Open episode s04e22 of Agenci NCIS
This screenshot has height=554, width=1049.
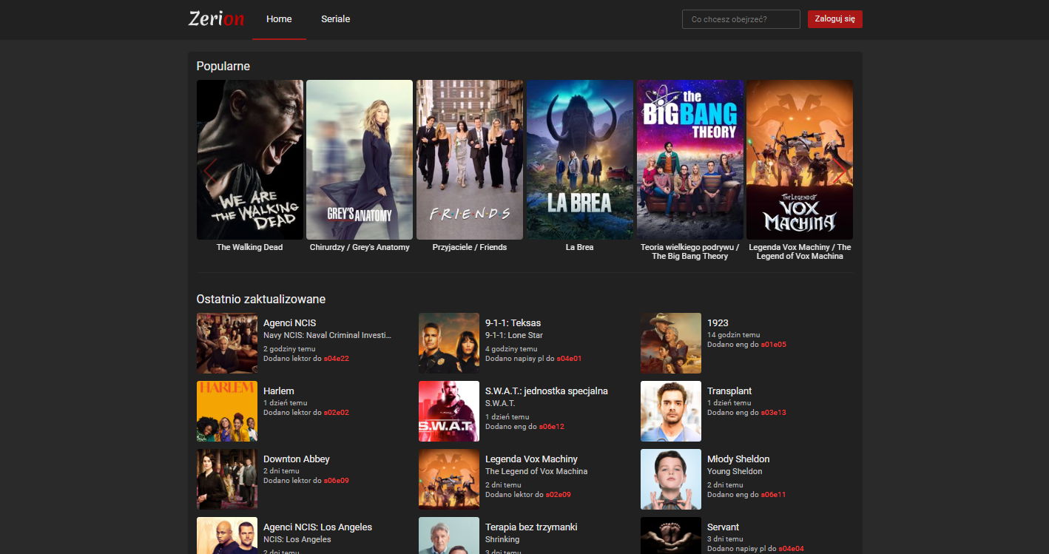pyautogui.click(x=336, y=359)
